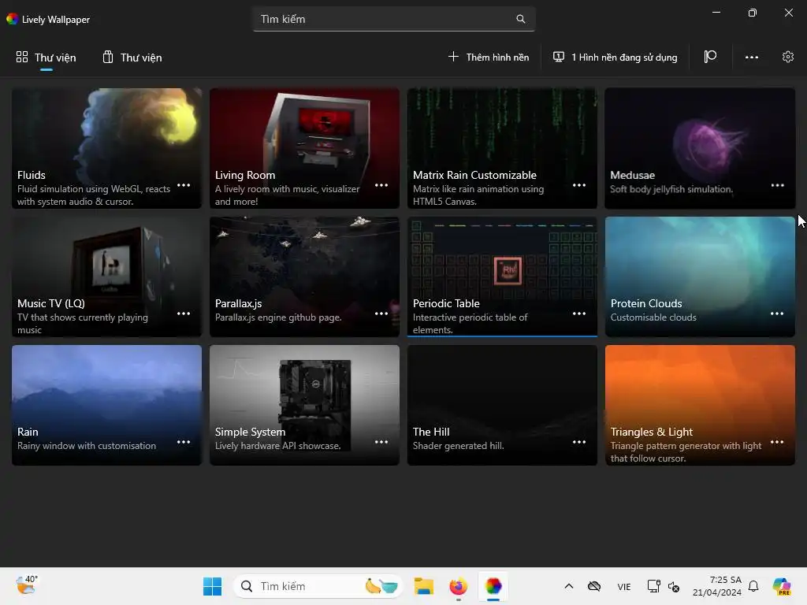The height and width of the screenshot is (605, 807).
Task: Open options for Parallax.js wallpaper
Action: 381,314
